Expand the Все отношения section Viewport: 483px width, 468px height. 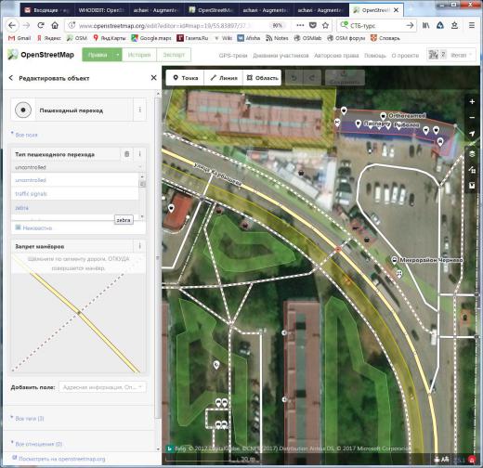click(36, 444)
